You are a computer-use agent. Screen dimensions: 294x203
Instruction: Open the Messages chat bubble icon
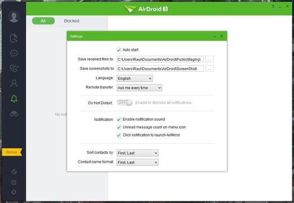pos(14,53)
